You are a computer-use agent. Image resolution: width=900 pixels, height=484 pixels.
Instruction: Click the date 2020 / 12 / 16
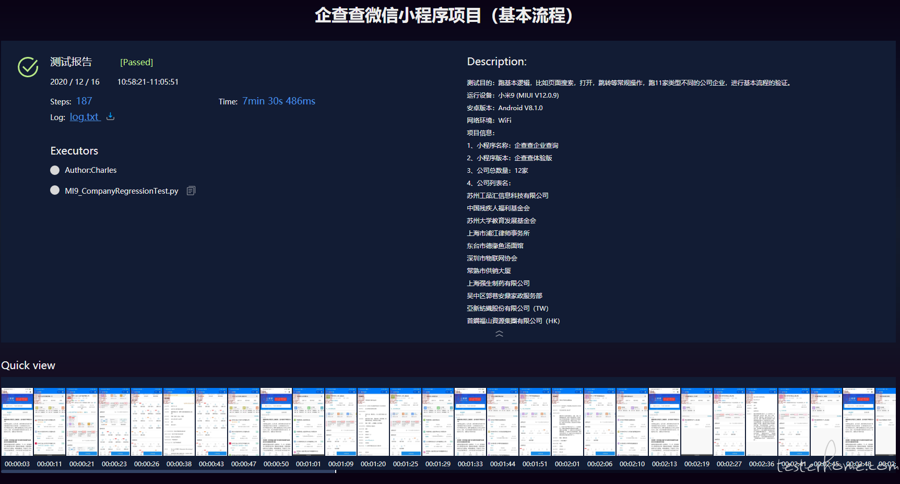75,82
